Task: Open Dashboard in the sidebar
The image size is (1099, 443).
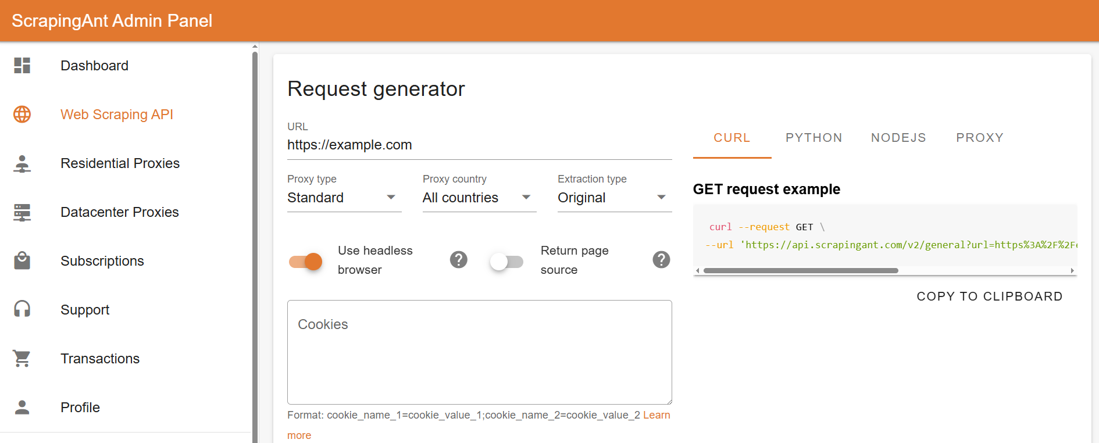Action: click(94, 66)
